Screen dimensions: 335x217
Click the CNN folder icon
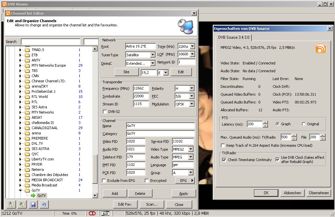[27, 76]
